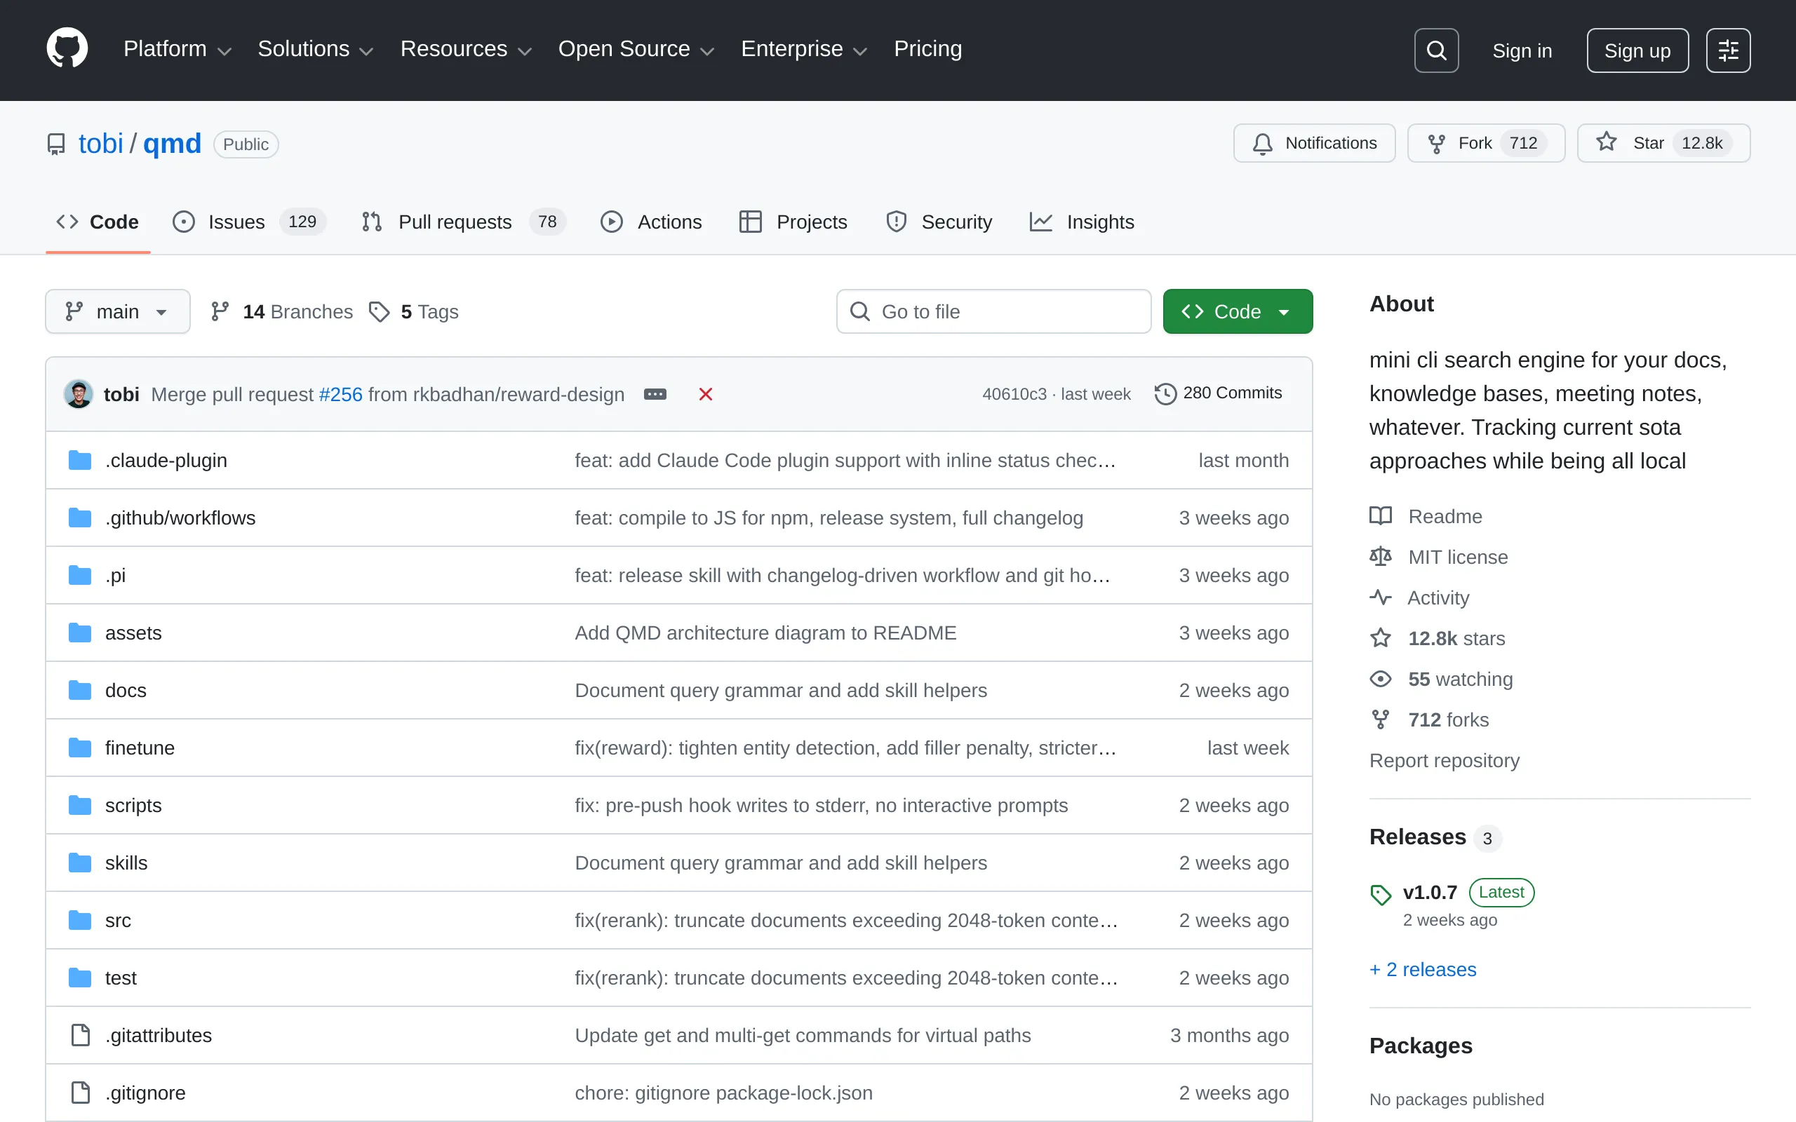Click the MIT license scales icon
This screenshot has width=1796, height=1122.
pyautogui.click(x=1381, y=557)
